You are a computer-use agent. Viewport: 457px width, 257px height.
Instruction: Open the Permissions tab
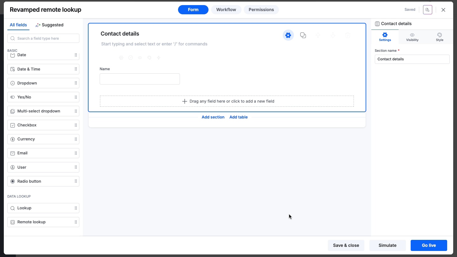pyautogui.click(x=261, y=10)
